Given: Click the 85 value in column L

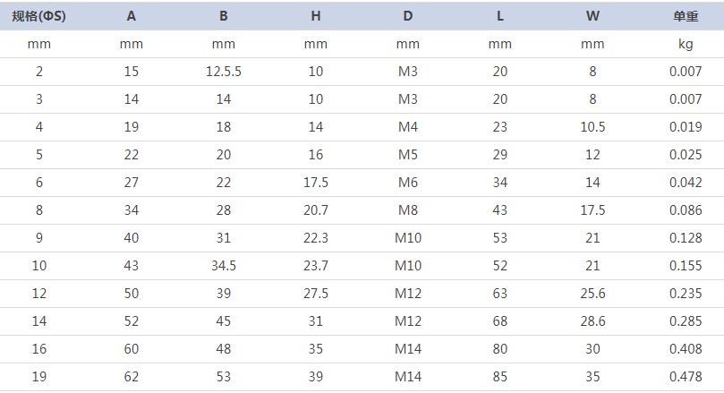Looking at the screenshot, I should pos(500,377).
